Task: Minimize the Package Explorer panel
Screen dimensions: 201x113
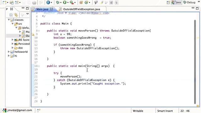Action: click(x=23, y=8)
